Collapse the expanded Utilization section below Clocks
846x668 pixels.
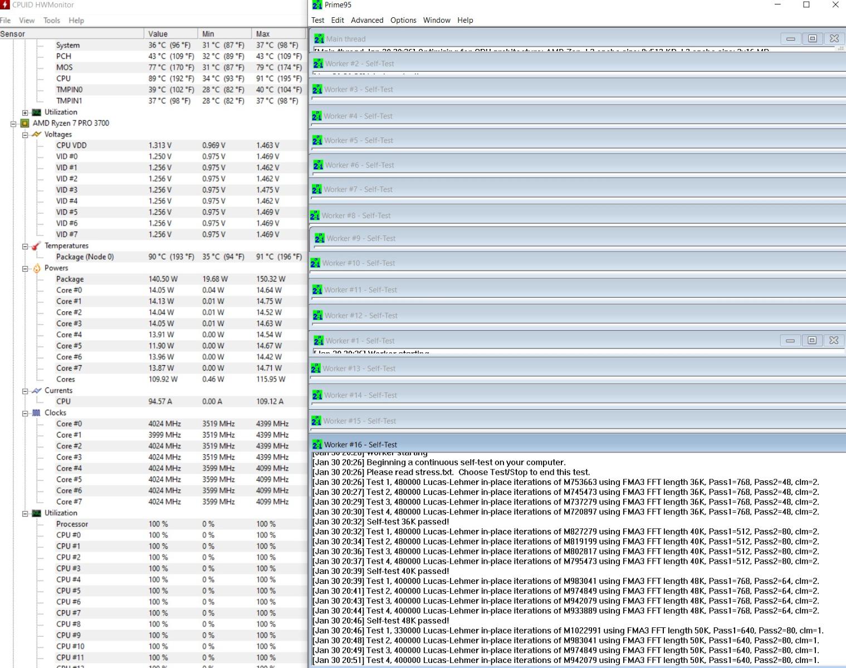click(x=25, y=513)
